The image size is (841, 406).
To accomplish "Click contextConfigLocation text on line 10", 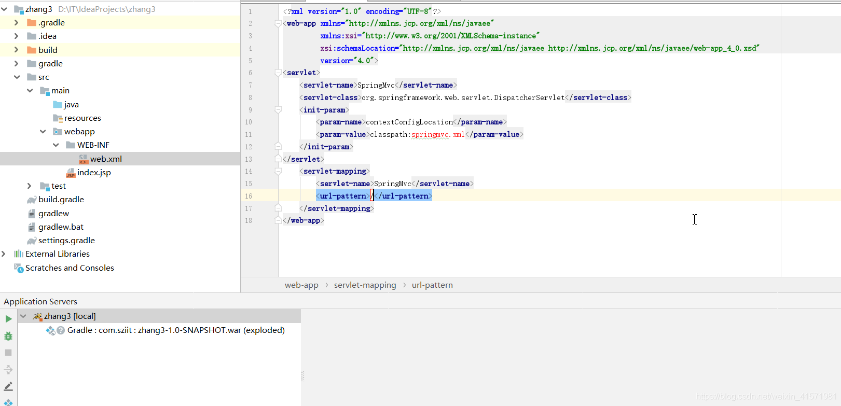I will pos(409,122).
